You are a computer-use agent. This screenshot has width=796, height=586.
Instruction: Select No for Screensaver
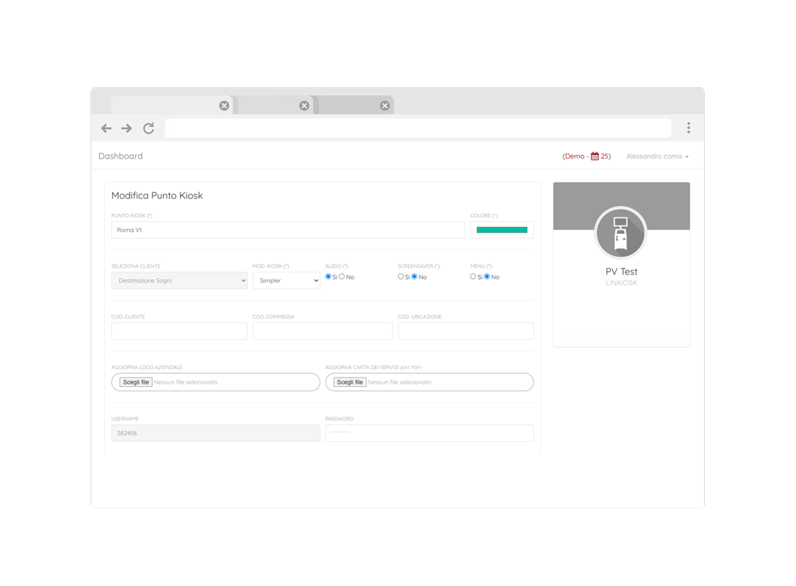coord(414,277)
